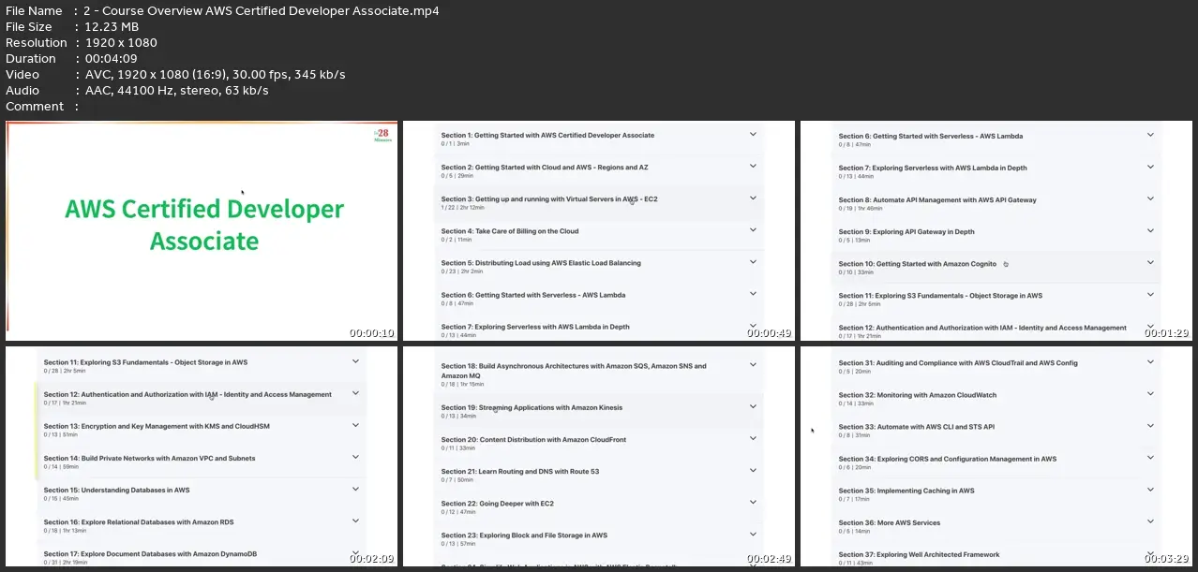Click 'Section 34: Exploring CORS' title
1198x572 pixels.
pyautogui.click(x=948, y=460)
